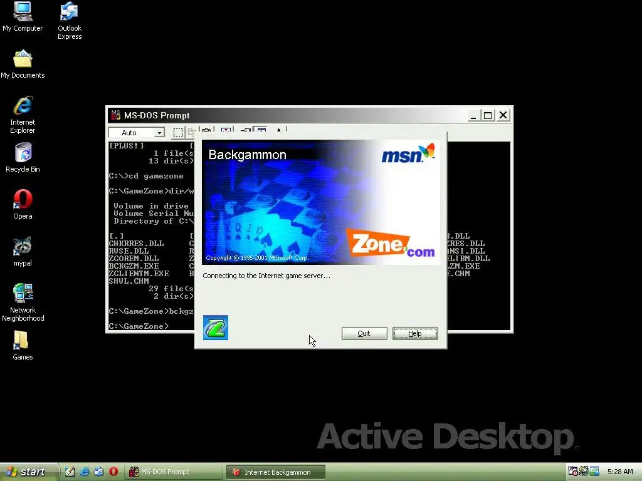Switch to Internet Backgammon taskbar button
This screenshot has width=642, height=481.
tap(276, 472)
